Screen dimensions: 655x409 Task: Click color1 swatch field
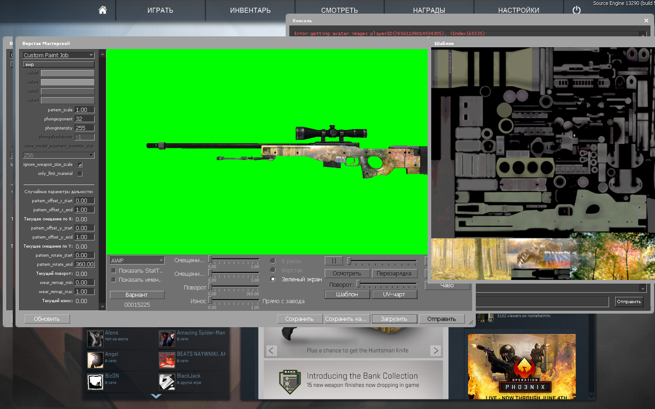[x=67, y=82]
